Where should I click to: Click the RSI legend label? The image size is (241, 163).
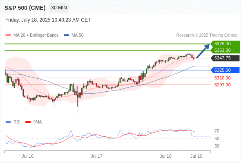pyautogui.click(x=17, y=122)
